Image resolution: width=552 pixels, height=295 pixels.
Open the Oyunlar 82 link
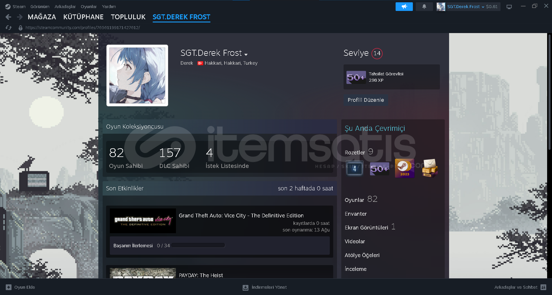pos(361,199)
